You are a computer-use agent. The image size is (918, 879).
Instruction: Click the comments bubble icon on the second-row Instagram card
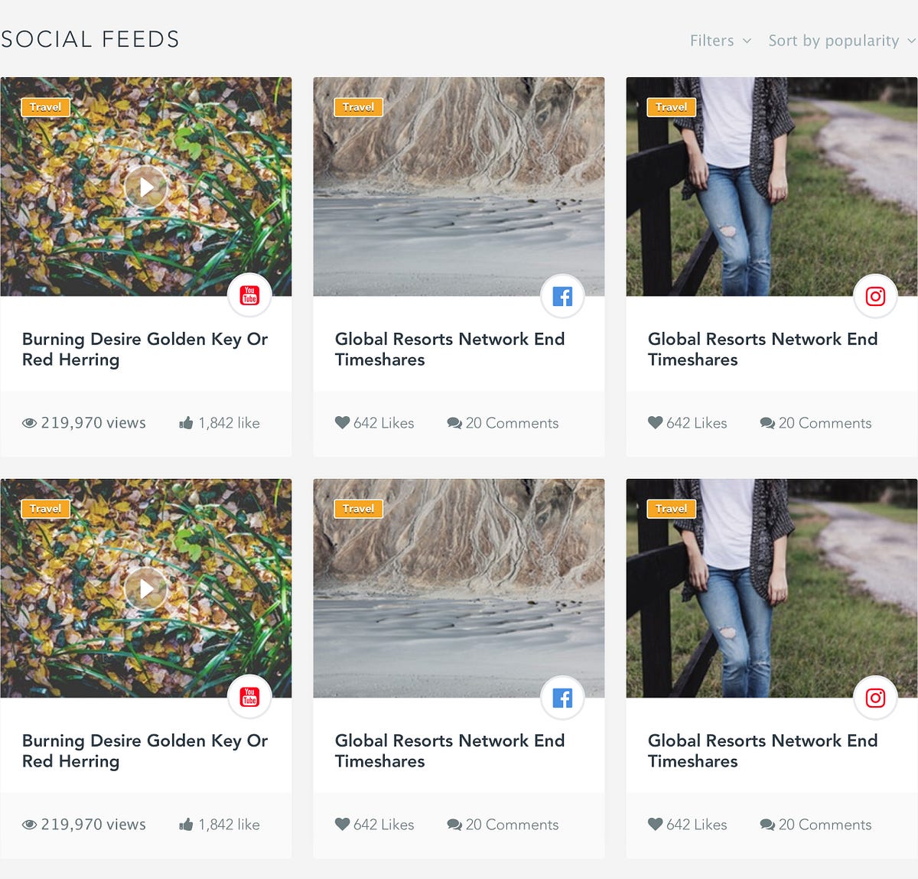767,825
